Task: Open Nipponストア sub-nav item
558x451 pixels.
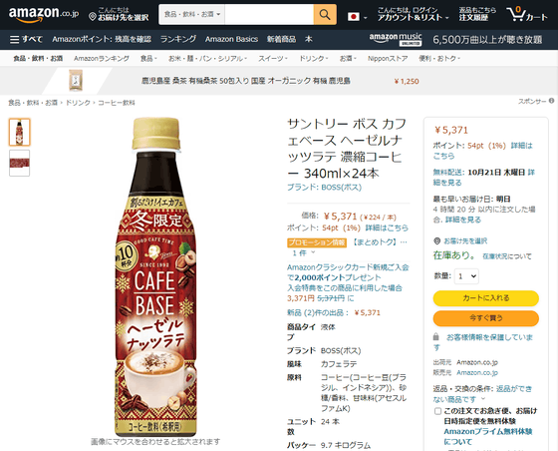Action: click(388, 59)
